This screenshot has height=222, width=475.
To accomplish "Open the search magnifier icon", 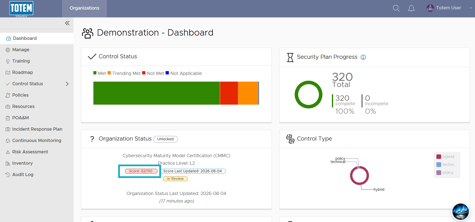I will point(396,8).
